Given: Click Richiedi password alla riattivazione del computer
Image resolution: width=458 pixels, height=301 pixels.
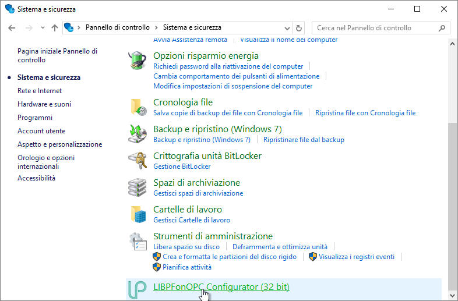Looking at the screenshot, I should 228,66.
